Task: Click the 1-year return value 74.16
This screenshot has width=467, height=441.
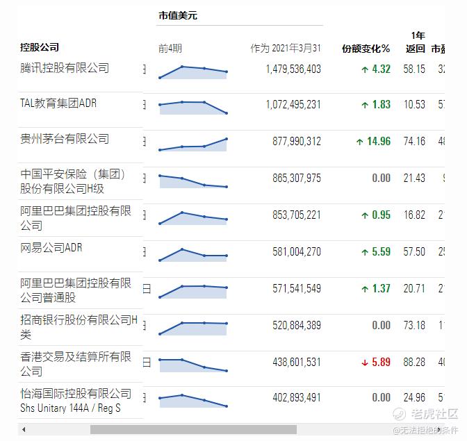Action: point(414,142)
